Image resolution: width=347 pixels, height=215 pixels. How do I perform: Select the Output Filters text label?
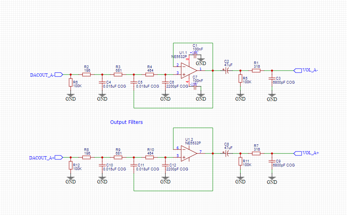point(126,122)
